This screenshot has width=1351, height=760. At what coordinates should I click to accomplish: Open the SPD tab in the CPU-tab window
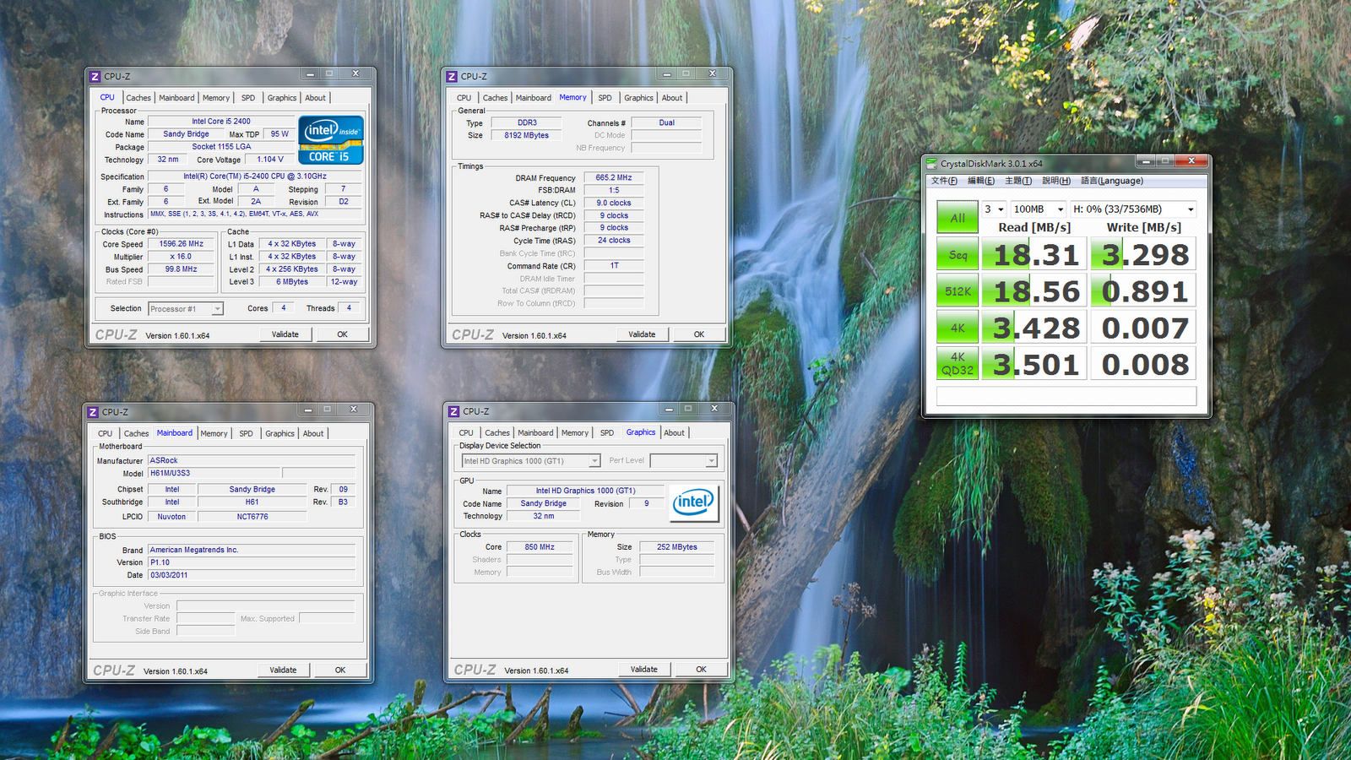(248, 98)
